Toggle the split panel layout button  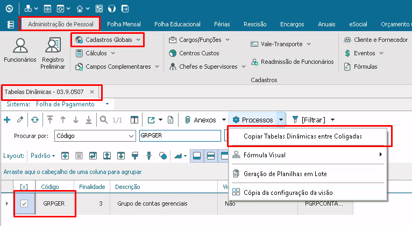point(211,156)
